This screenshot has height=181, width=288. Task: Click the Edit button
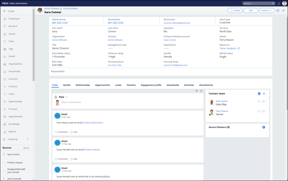tap(251, 10)
